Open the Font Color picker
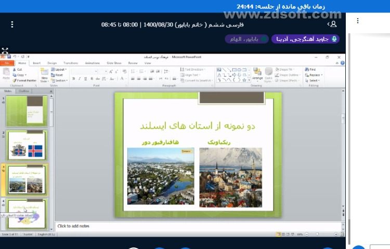Image resolution: width=390 pixels, height=249 pixels. tap(122, 79)
